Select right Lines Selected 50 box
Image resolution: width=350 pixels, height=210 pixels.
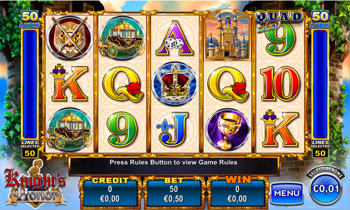click(320, 153)
